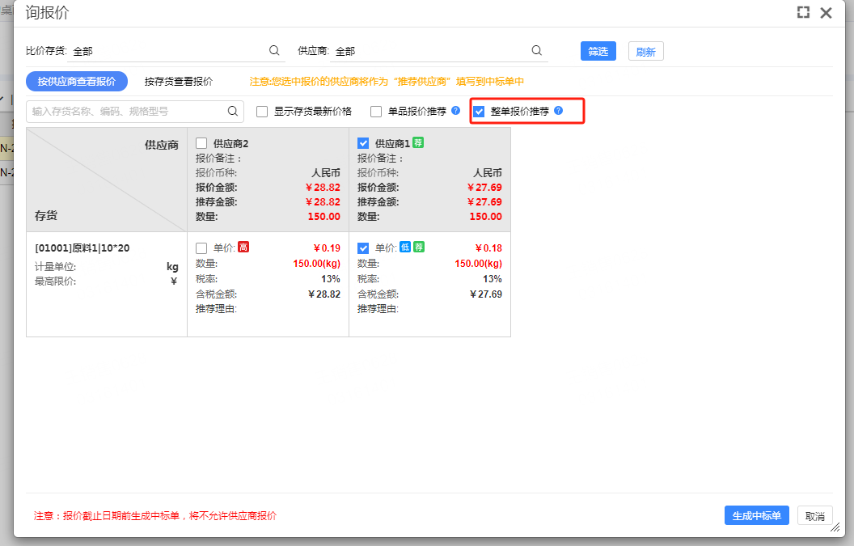Screen dimensions: 854x546
Task: Click 供应商2 税率 13% value
Action: [331, 279]
